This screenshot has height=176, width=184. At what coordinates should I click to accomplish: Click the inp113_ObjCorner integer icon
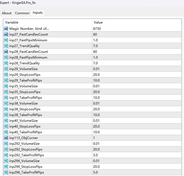pos(6,138)
